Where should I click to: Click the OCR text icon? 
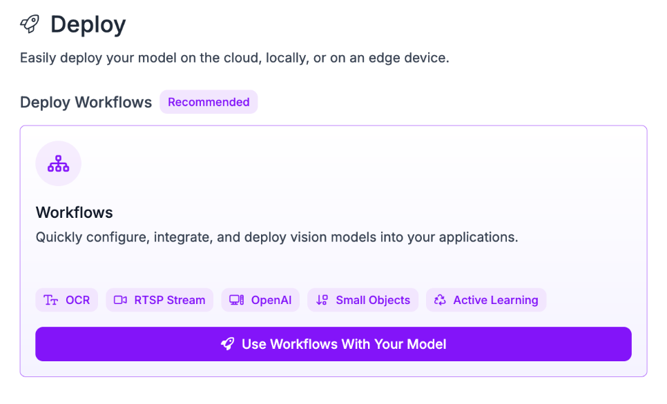[x=50, y=300]
